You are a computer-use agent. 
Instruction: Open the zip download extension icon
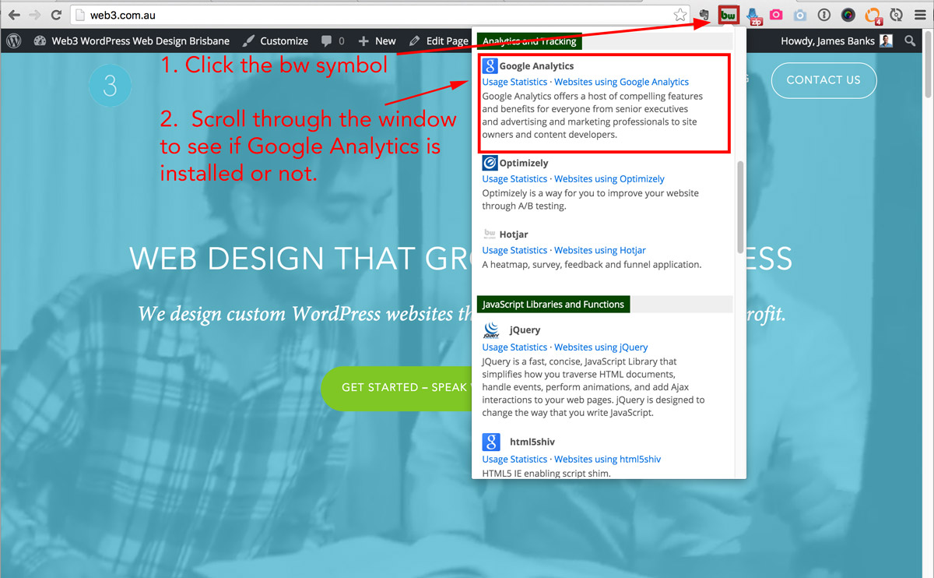point(753,16)
